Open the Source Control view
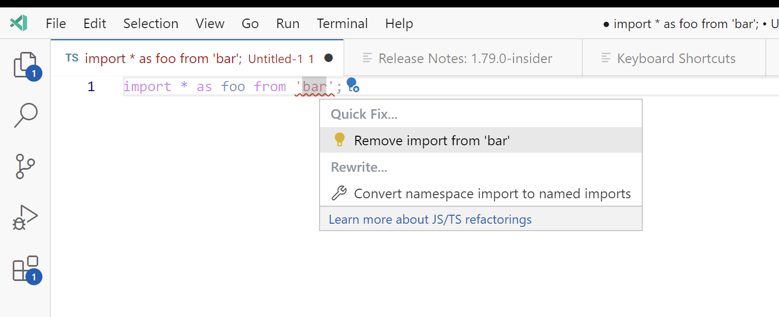Viewport: 779px width, 317px height. 25,165
